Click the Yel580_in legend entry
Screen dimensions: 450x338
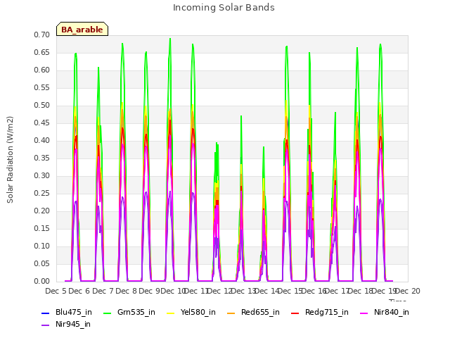pyautogui.click(x=191, y=312)
